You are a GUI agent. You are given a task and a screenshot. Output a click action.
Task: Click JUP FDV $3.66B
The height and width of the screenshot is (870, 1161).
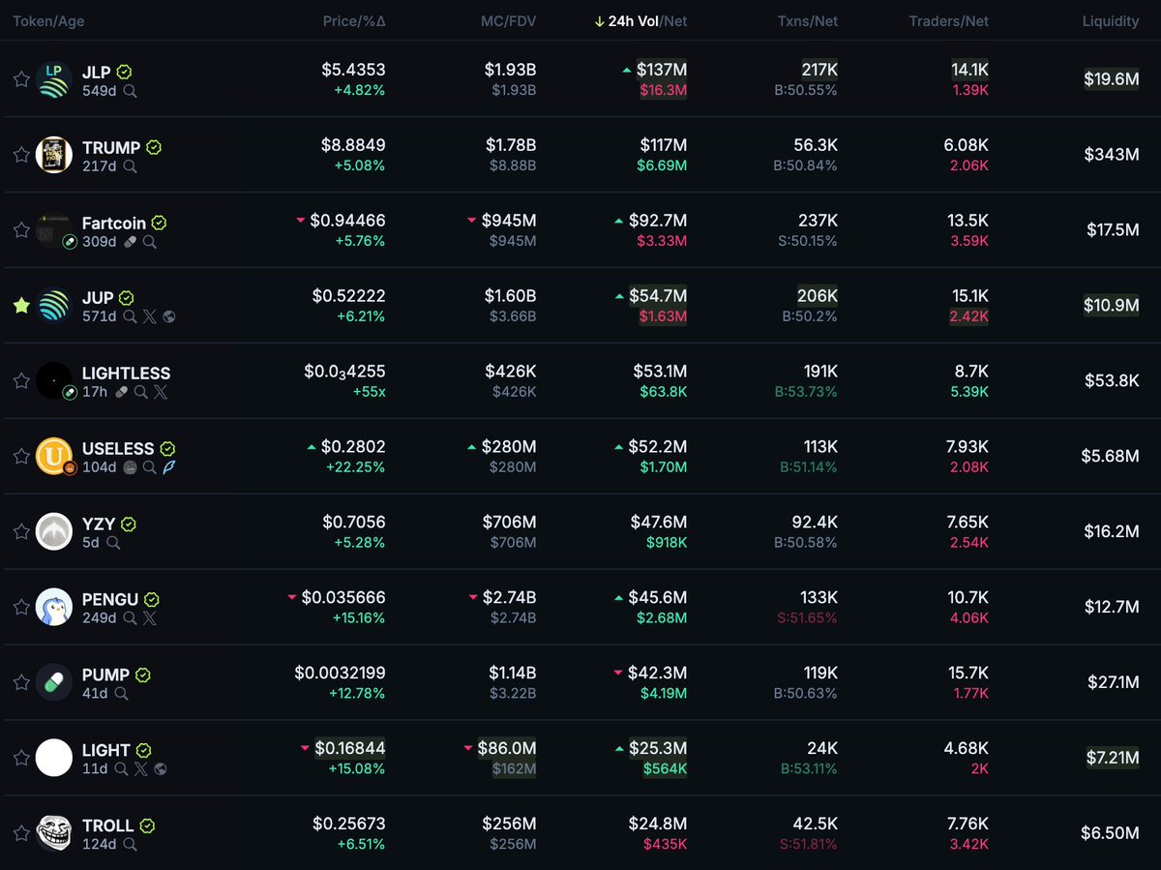pos(513,316)
